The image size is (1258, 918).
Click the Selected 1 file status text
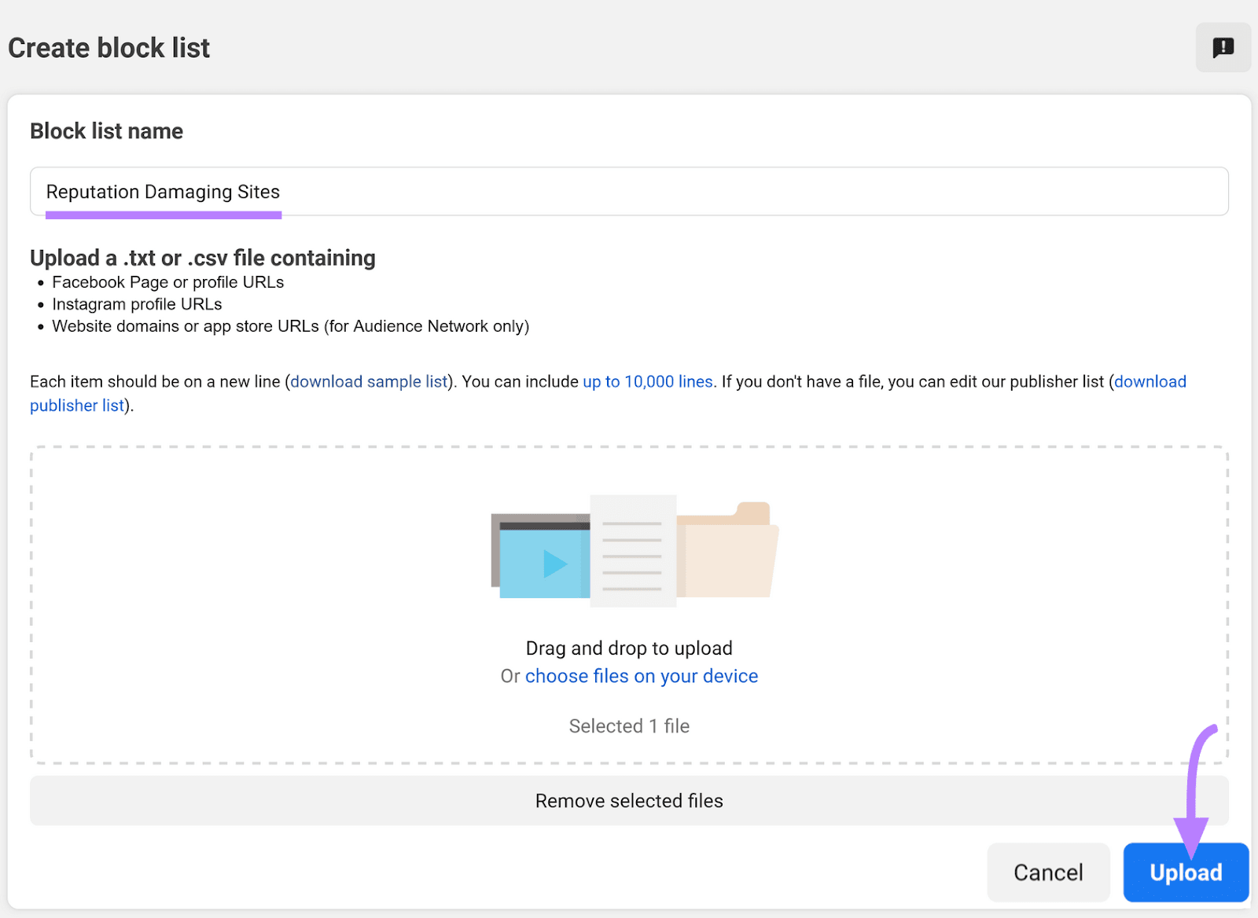[x=629, y=726]
